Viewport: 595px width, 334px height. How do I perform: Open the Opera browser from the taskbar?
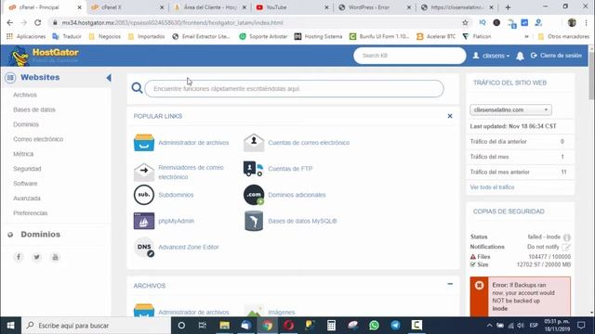289,326
